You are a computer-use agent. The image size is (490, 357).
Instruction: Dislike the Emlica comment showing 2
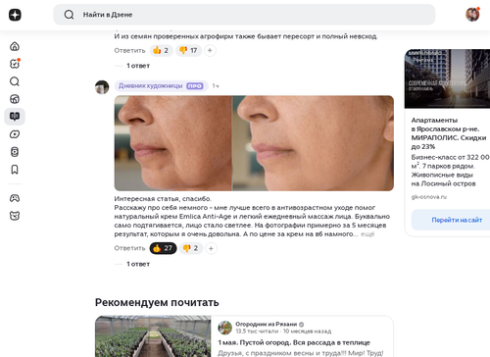(191, 248)
